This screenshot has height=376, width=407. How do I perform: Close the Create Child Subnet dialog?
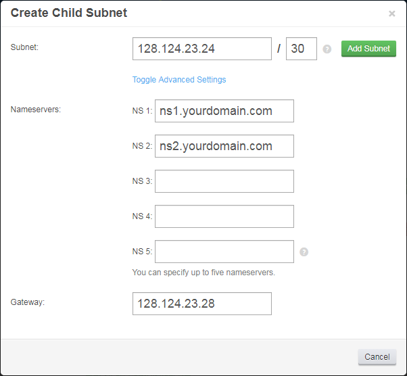[391, 14]
